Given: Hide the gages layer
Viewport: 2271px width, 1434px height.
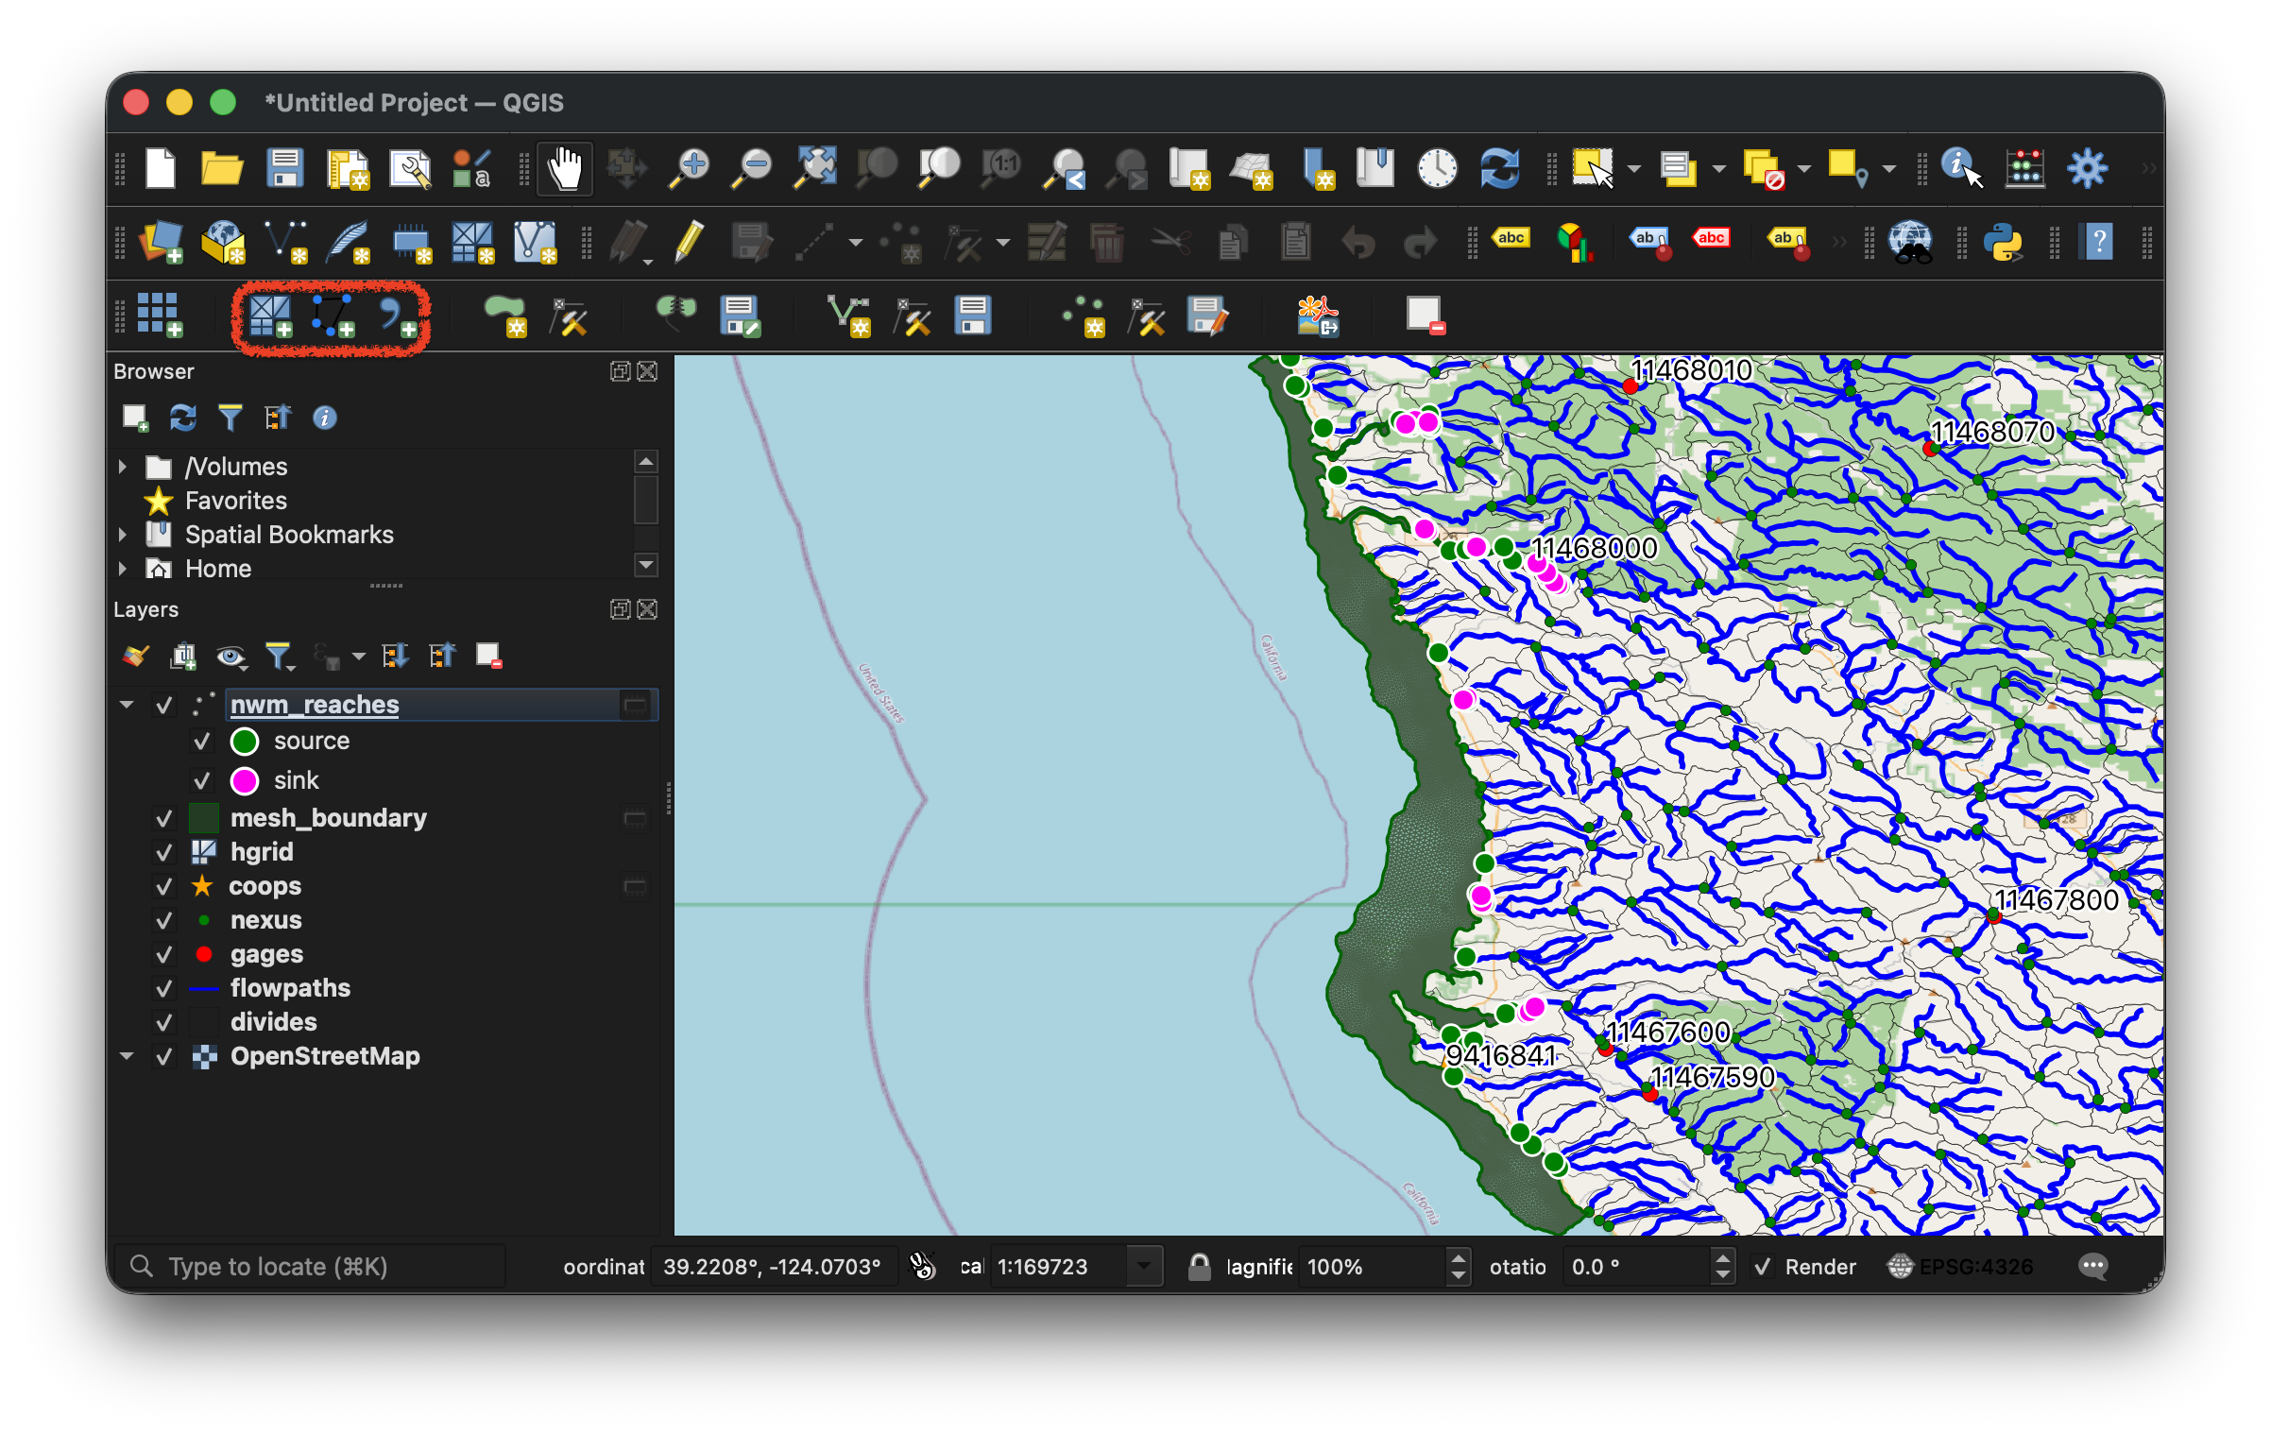Looking at the screenshot, I should pos(164,954).
